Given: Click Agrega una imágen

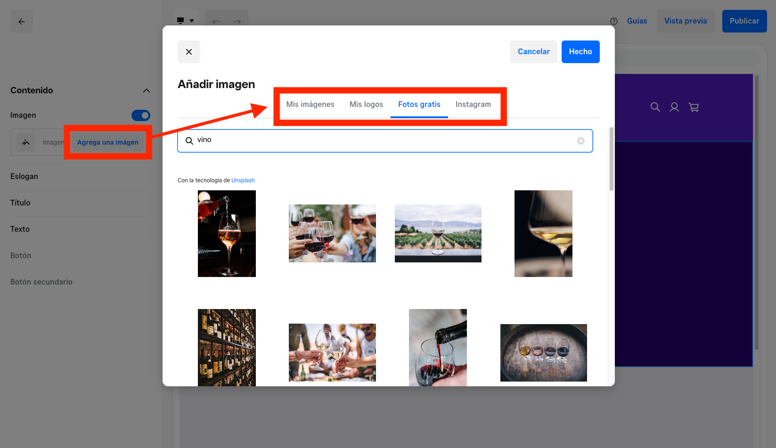Looking at the screenshot, I should (x=108, y=142).
